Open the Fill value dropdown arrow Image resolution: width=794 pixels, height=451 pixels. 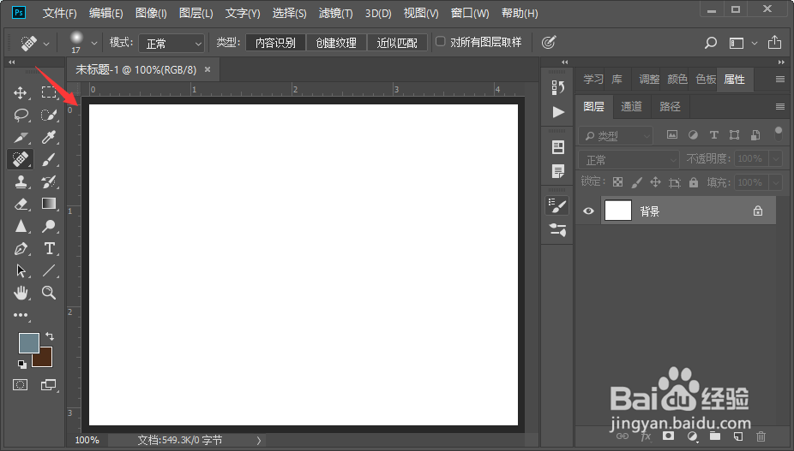776,182
